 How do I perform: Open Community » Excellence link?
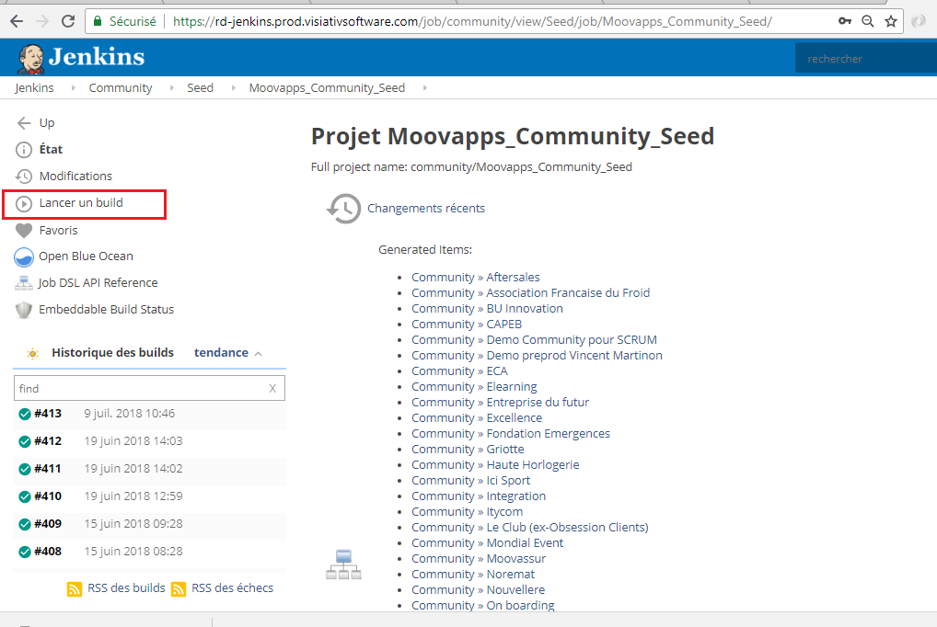(477, 418)
